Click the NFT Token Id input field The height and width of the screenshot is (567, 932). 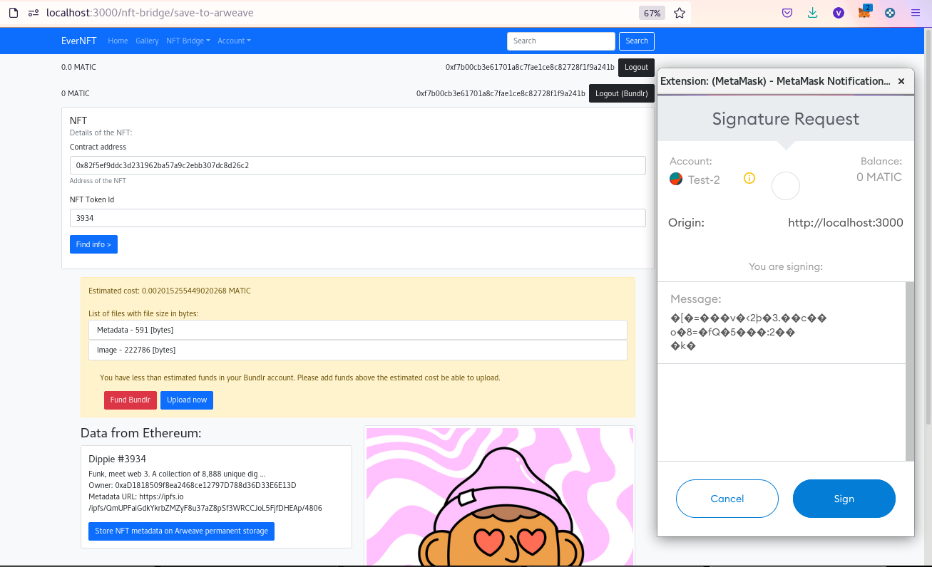pos(358,218)
